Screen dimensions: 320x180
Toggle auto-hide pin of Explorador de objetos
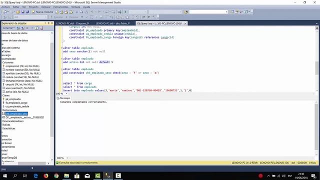[x=48, y=23]
